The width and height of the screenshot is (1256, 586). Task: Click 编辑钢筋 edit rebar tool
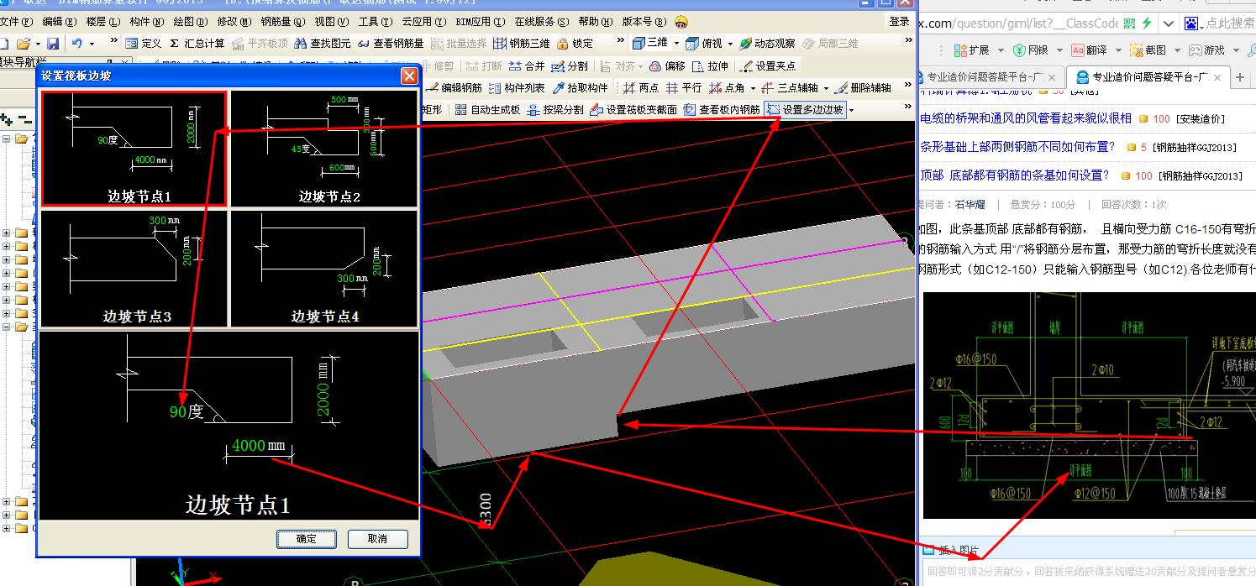455,87
